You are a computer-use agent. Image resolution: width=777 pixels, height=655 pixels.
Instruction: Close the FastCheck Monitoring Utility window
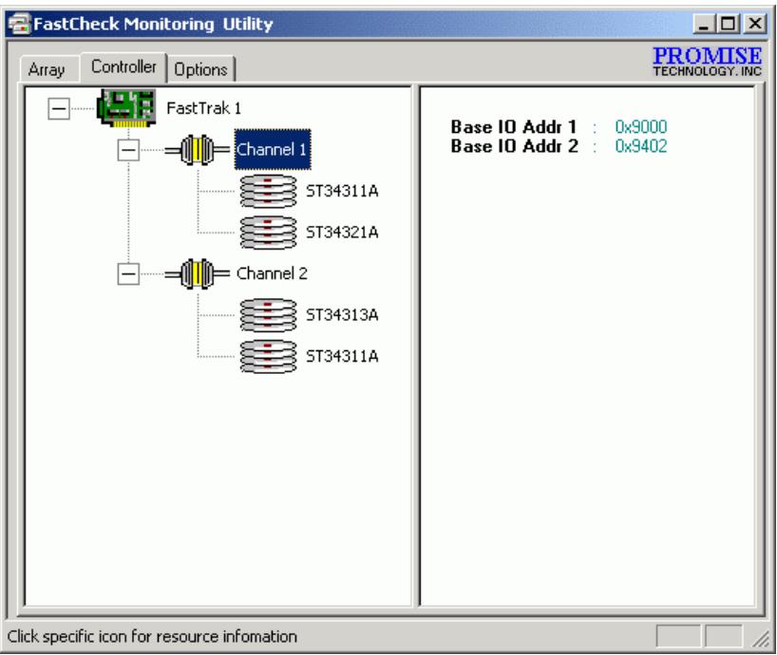pyautogui.click(x=755, y=24)
